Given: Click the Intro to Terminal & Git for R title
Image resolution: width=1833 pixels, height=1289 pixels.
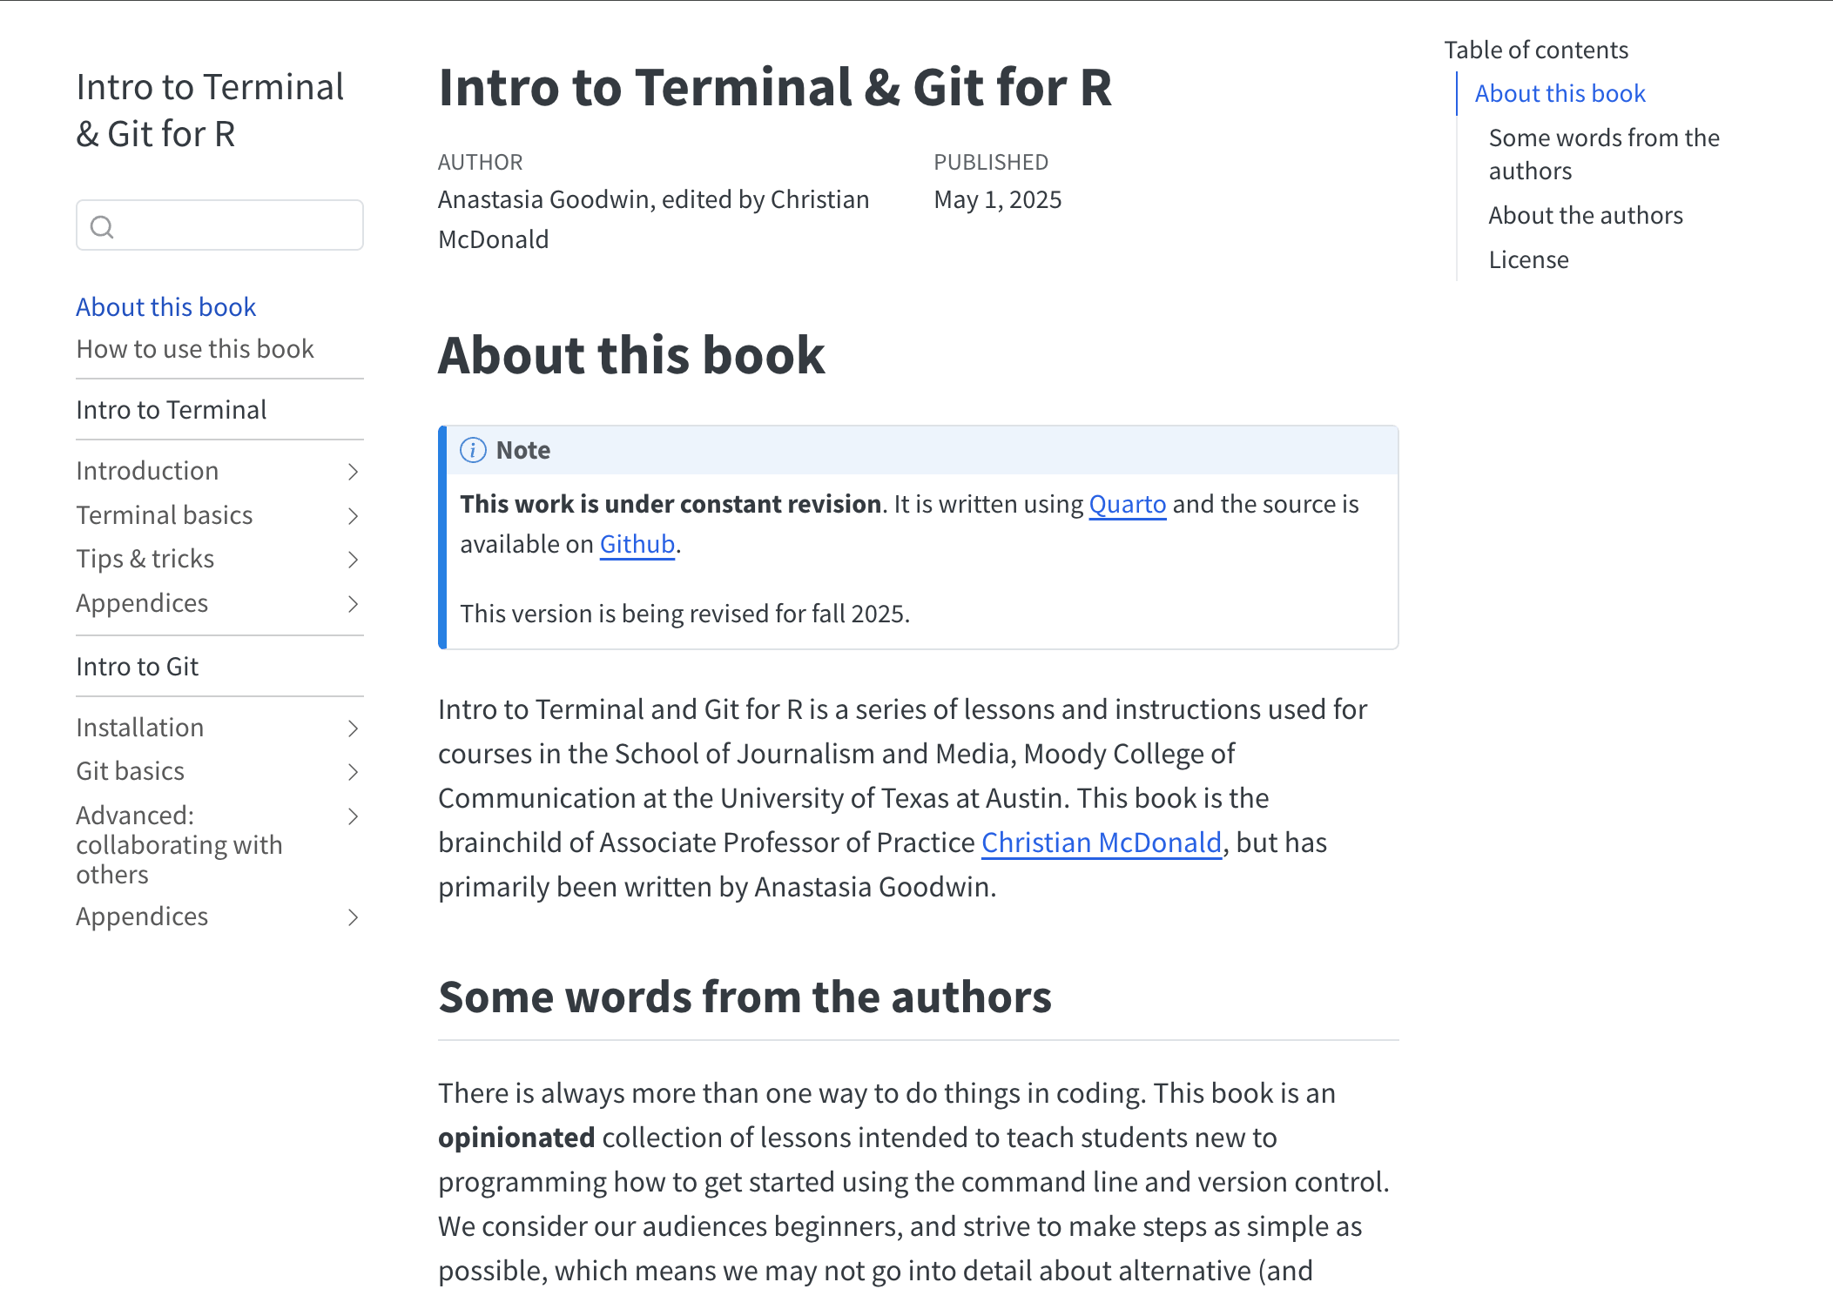Looking at the screenshot, I should coord(209,110).
